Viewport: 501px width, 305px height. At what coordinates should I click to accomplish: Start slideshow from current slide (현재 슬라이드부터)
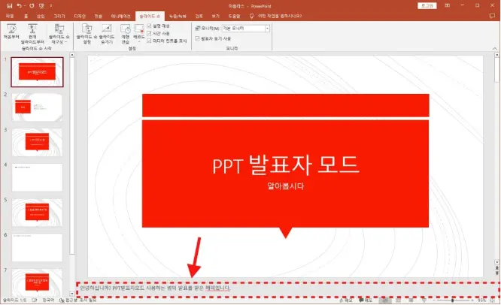33,32
